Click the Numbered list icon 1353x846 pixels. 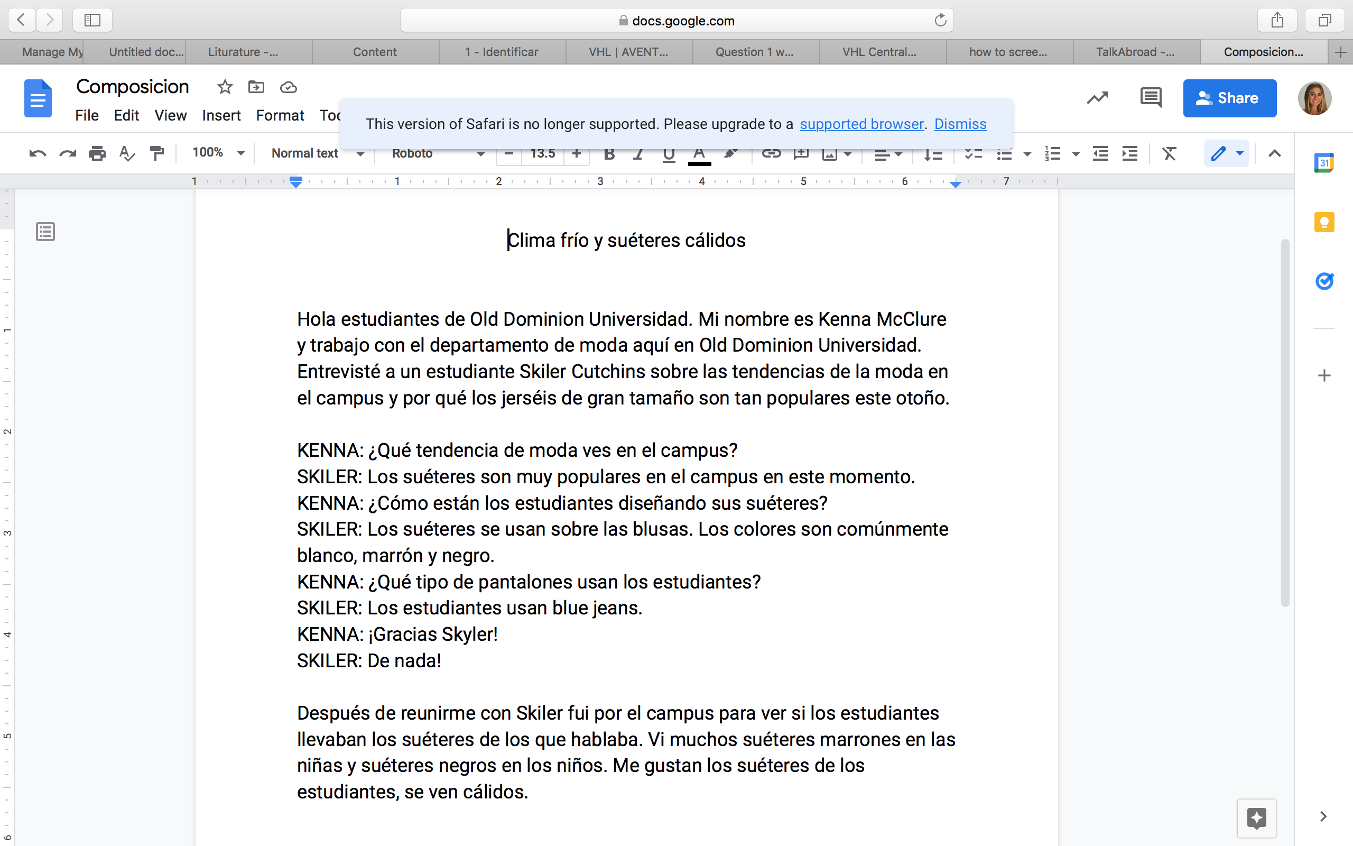(1053, 153)
